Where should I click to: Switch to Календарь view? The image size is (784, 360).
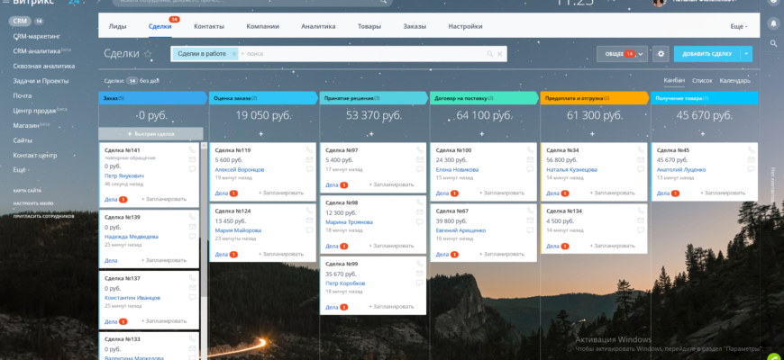tap(734, 80)
